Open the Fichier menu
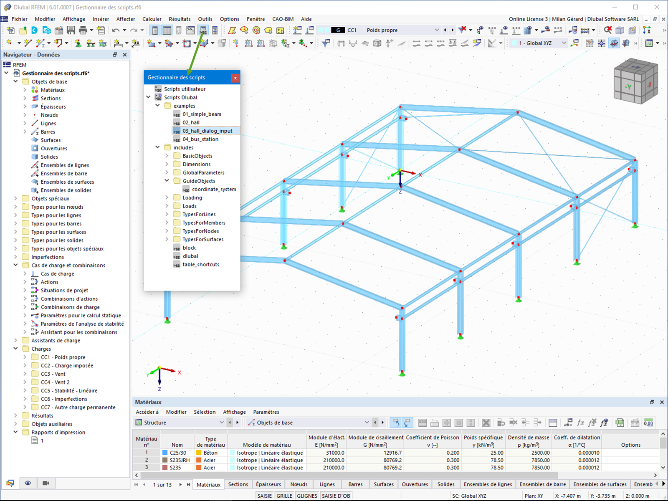 (20, 19)
